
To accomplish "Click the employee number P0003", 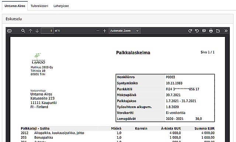I will coord(170,77).
